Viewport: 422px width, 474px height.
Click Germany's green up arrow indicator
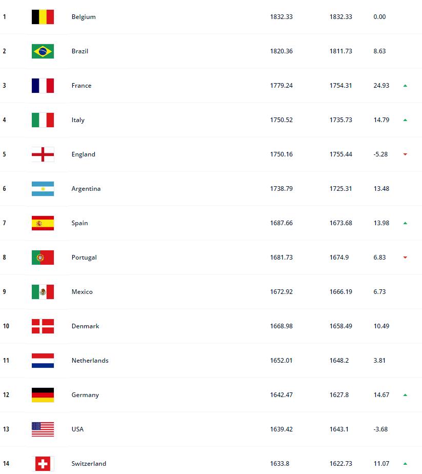405,395
